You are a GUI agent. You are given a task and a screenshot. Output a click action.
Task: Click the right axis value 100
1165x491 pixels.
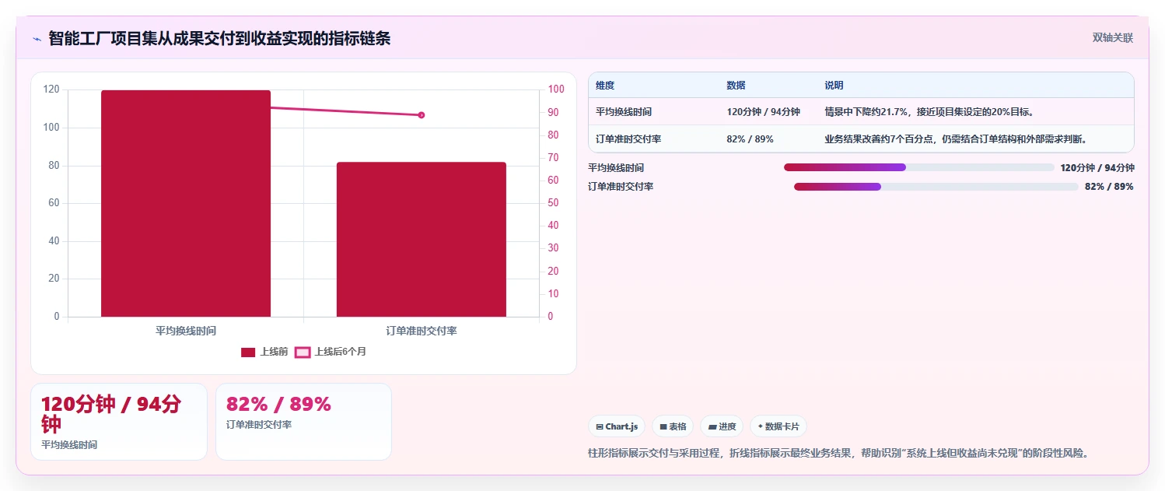(556, 89)
